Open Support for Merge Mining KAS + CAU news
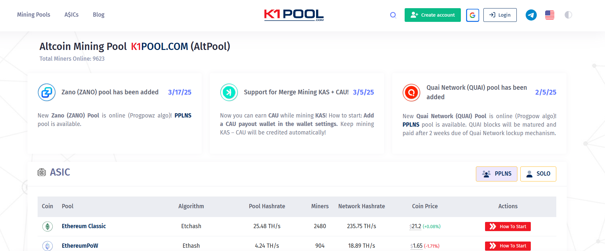Viewport: 605px width, 251px height. coord(296,92)
